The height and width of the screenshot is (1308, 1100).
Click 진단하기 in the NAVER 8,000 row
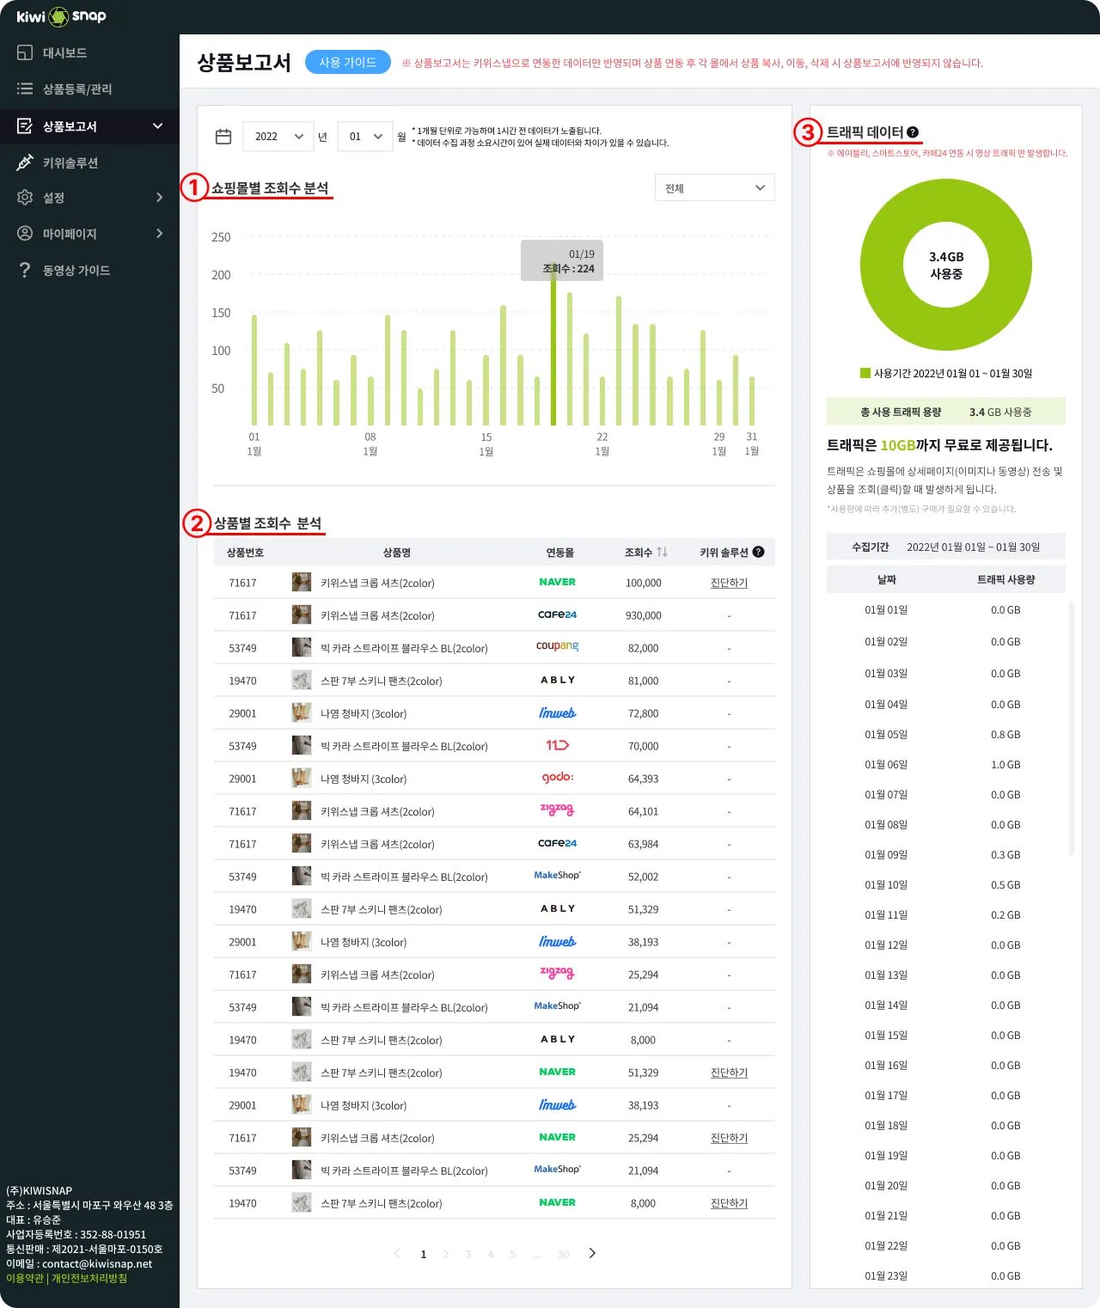pyautogui.click(x=729, y=1203)
